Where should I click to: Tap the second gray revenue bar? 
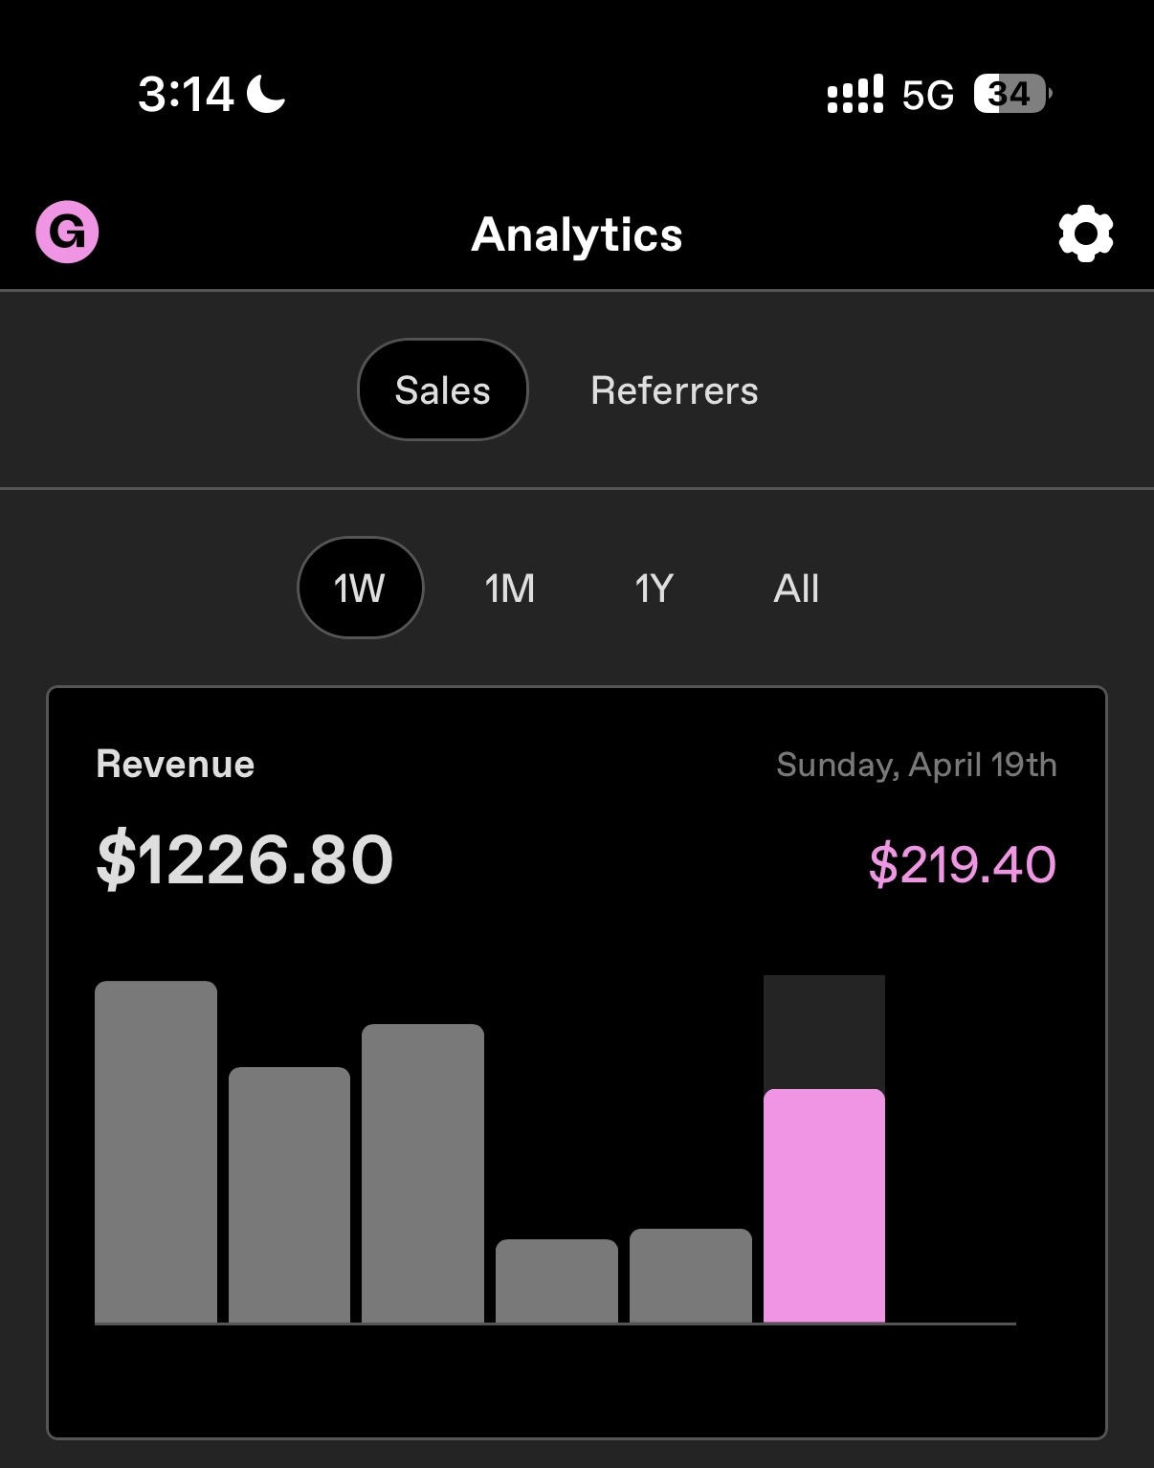point(289,1194)
